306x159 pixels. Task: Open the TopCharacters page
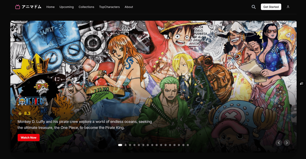(x=109, y=7)
